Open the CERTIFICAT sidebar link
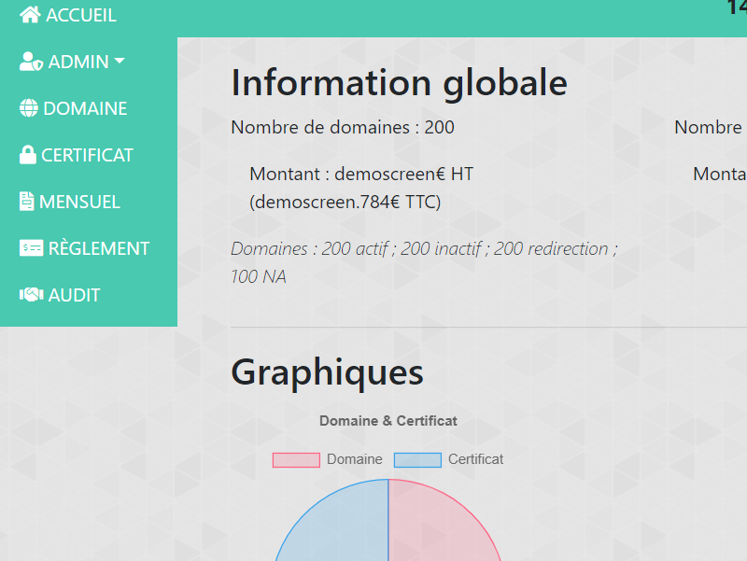The height and width of the screenshot is (561, 747). tap(87, 155)
